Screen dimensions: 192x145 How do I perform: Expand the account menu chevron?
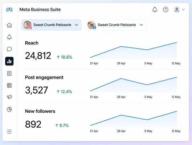point(183,10)
